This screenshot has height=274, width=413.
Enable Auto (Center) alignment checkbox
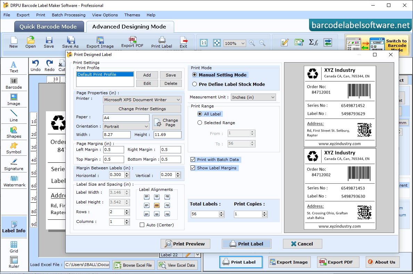(x=142, y=225)
